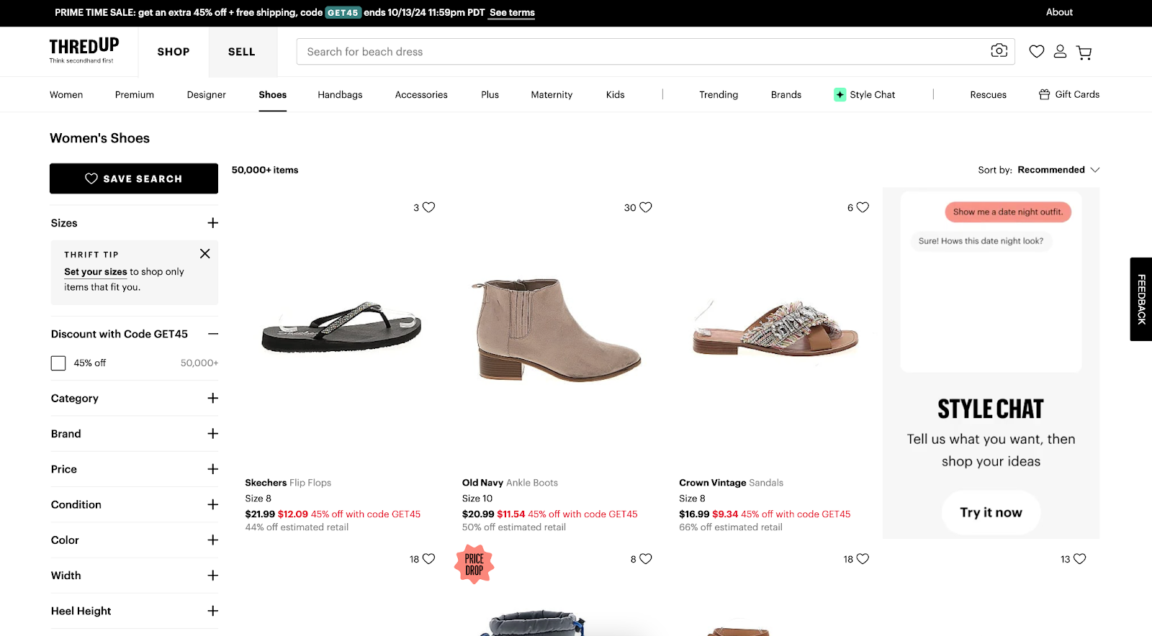Switch to the SHOP tab

(x=174, y=52)
